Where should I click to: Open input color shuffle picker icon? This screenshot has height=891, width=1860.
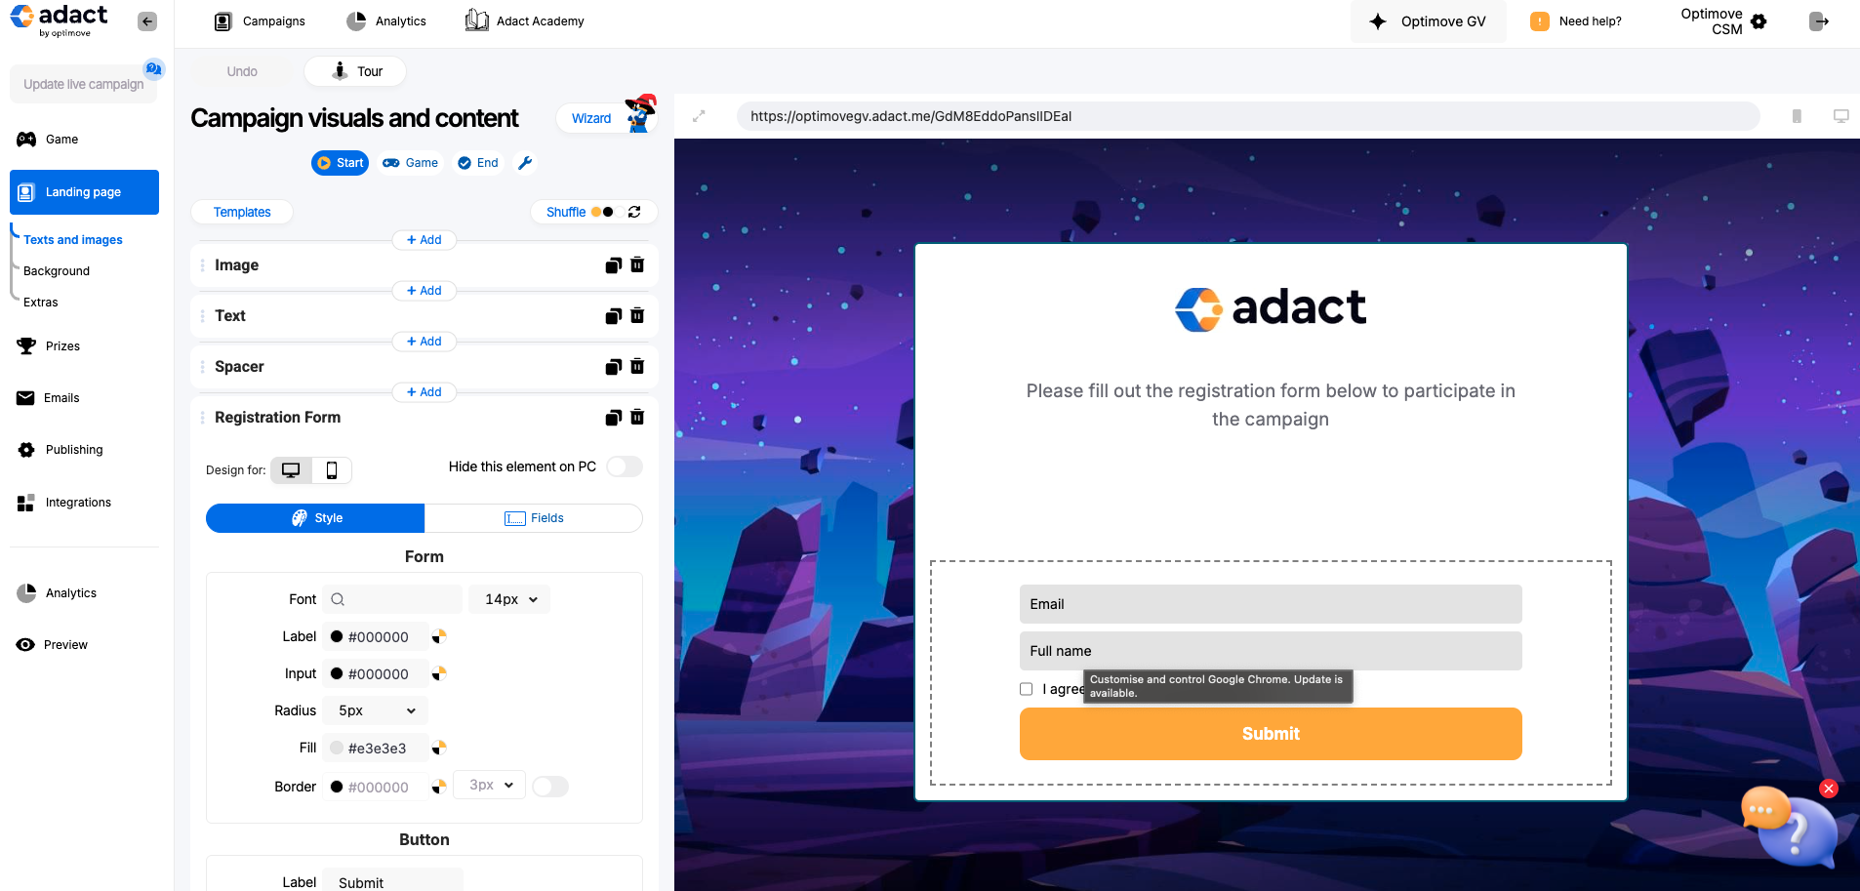[x=439, y=673]
